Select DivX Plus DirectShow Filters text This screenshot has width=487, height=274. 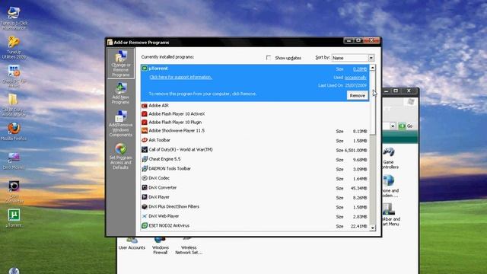pyautogui.click(x=173, y=206)
